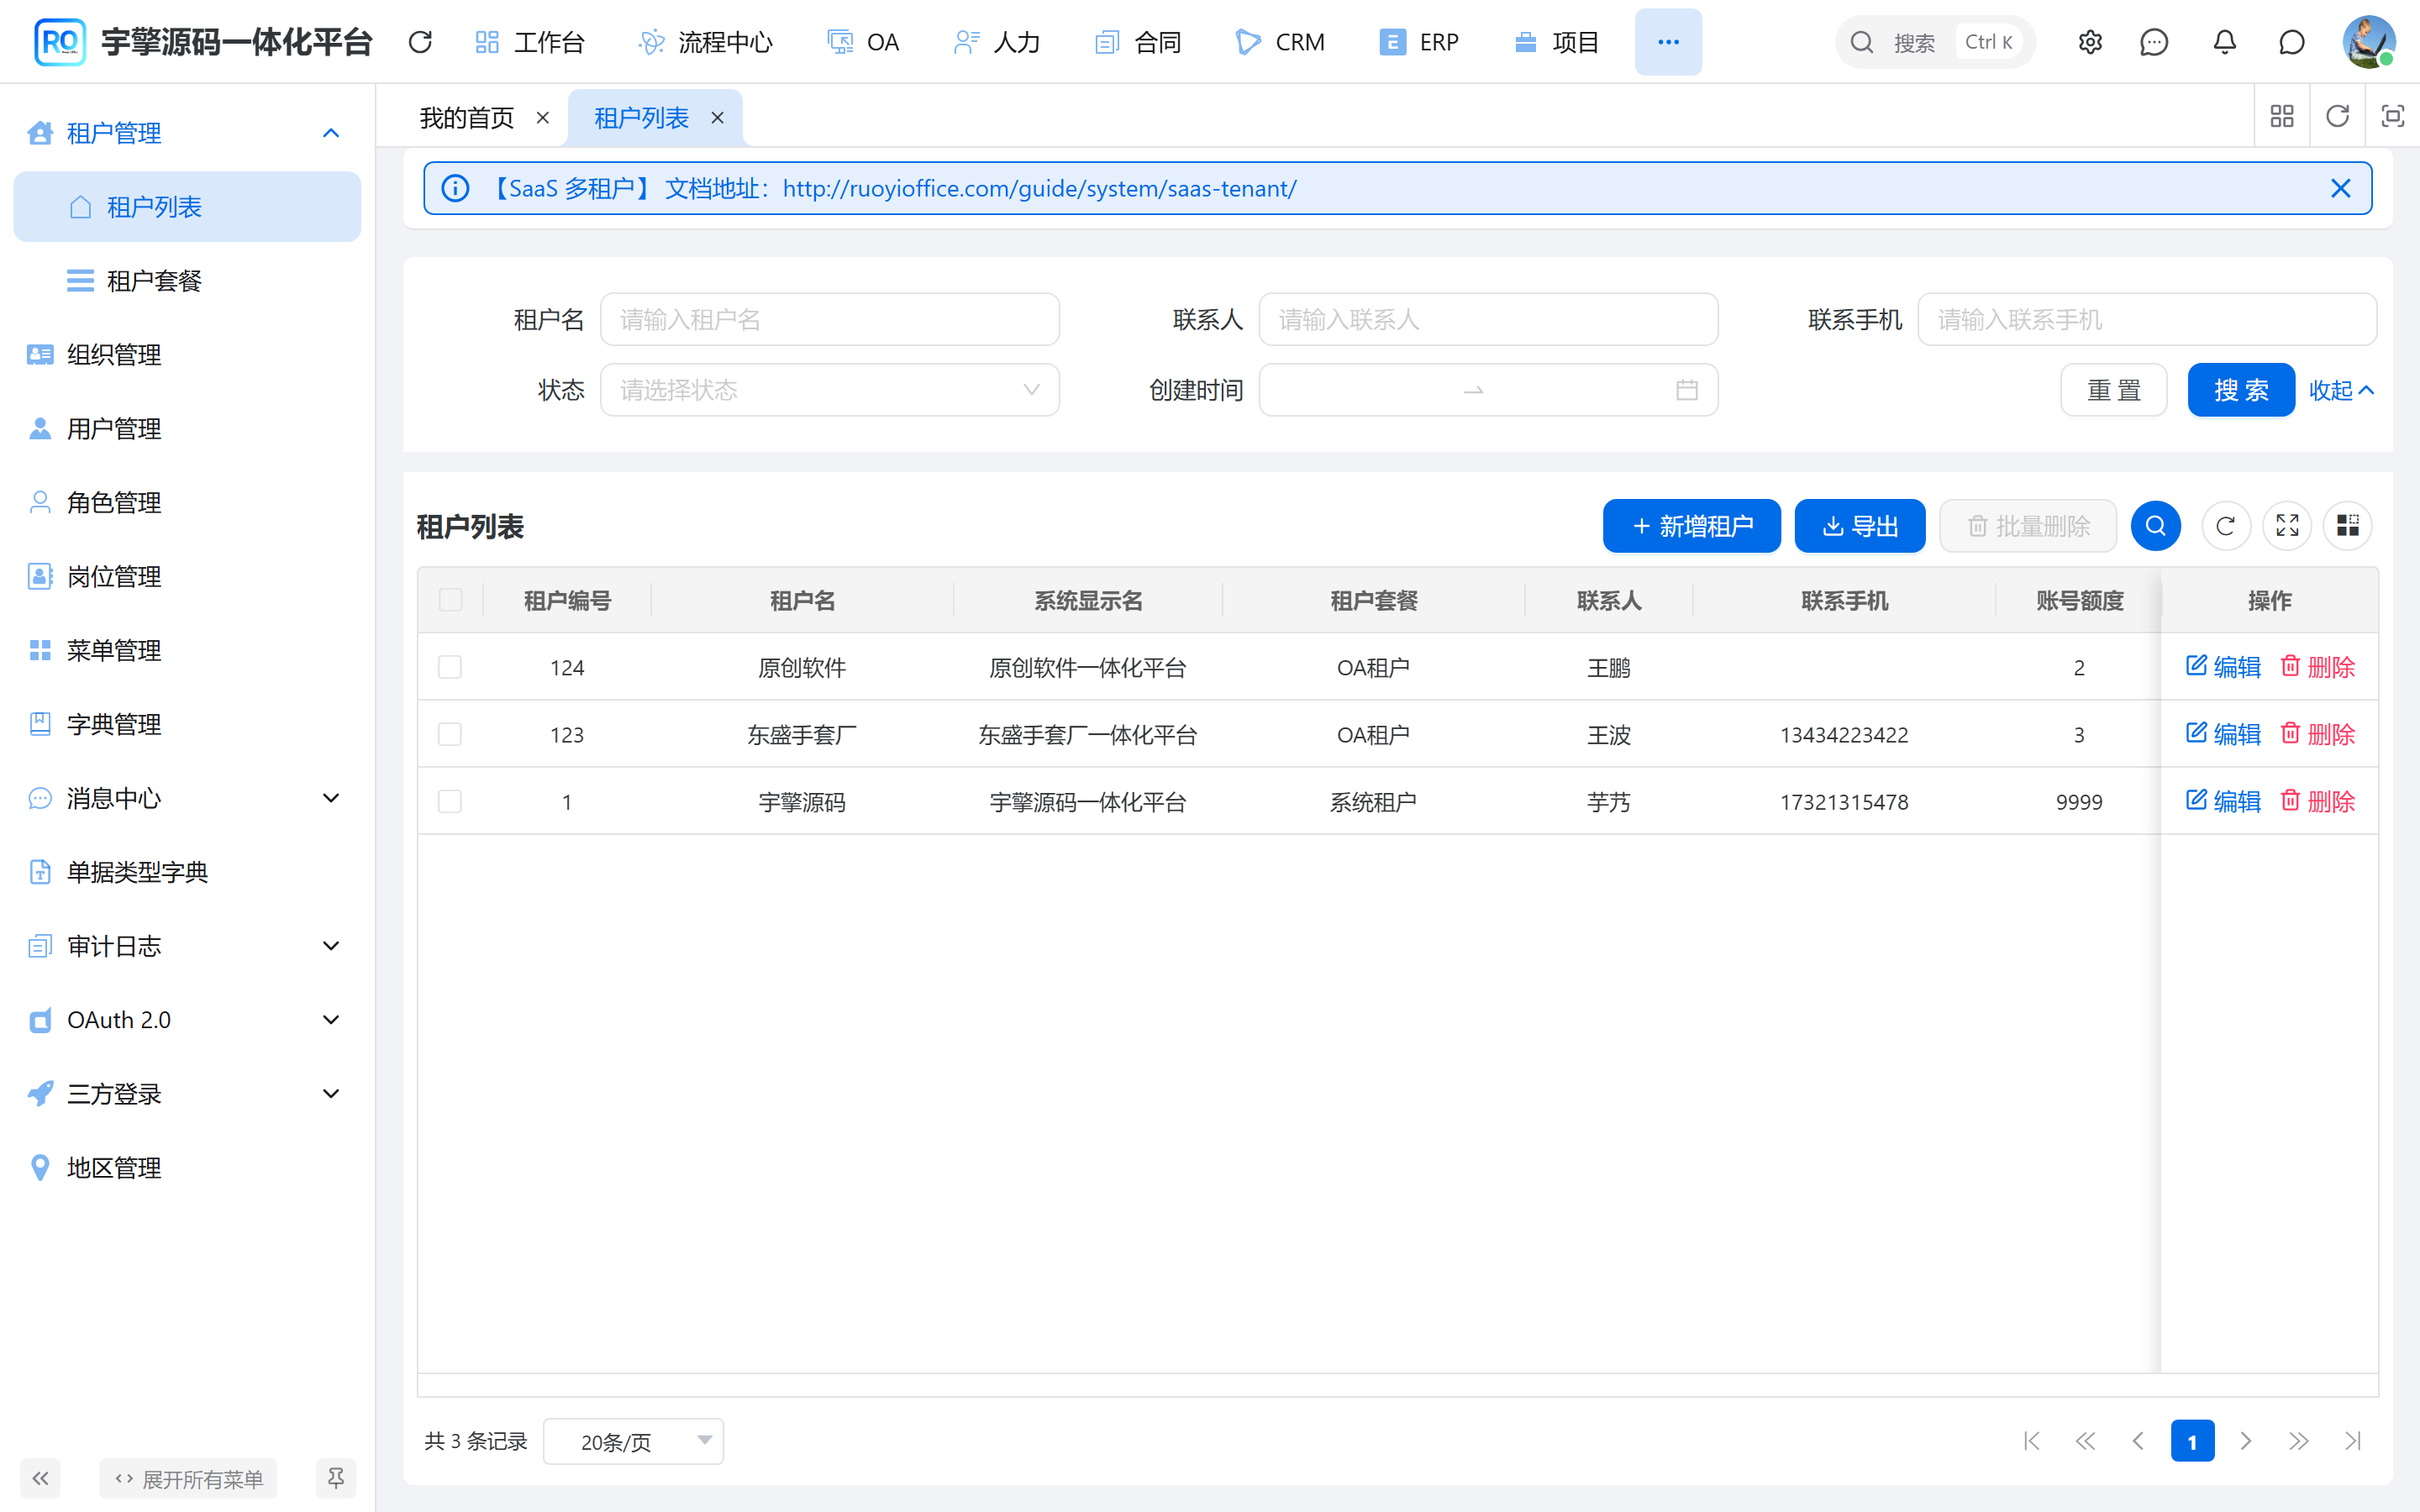Open the more modules ellipsis button

(x=1668, y=42)
